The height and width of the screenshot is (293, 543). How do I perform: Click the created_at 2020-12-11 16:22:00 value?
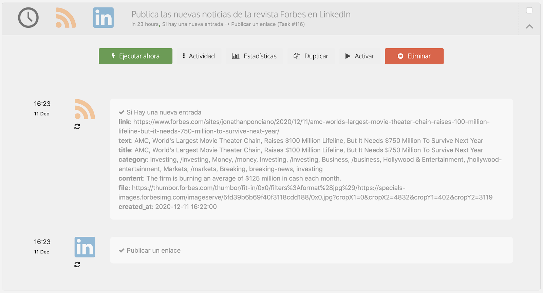point(186,207)
